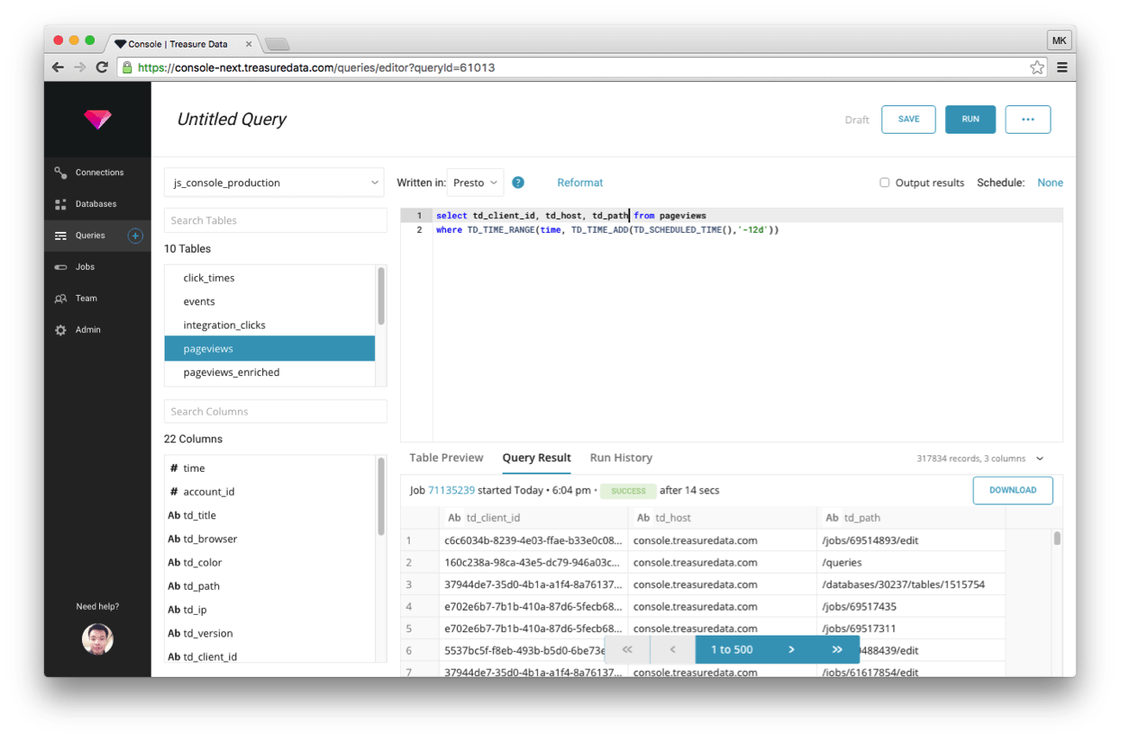This screenshot has height=740, width=1121.
Task: Open Connections in the sidebar
Action: click(x=97, y=172)
